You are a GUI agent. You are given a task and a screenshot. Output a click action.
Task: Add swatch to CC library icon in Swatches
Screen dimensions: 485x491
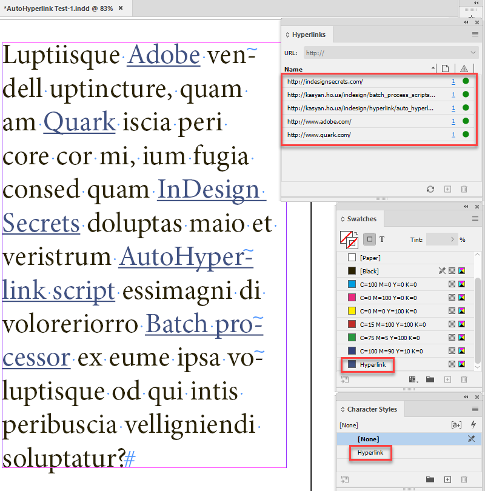click(x=345, y=379)
